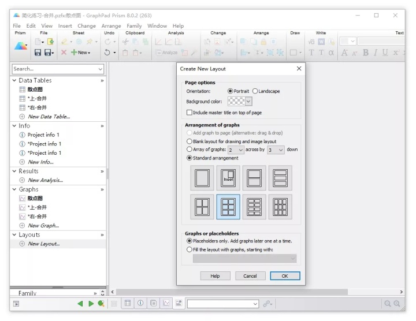Click the open file icon in File group
This screenshot has height=321, width=416.
tap(50, 42)
